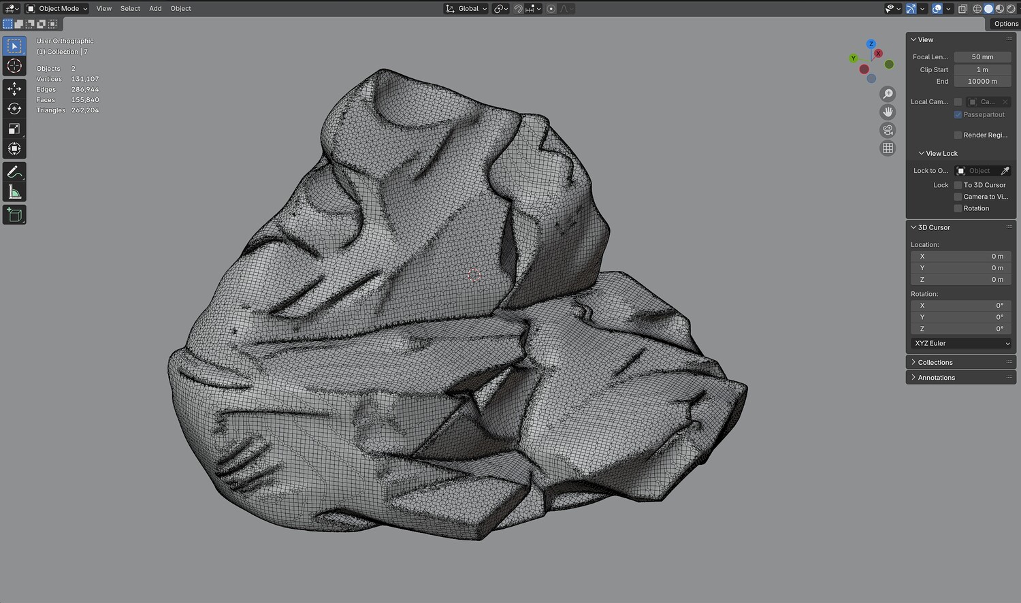This screenshot has width=1021, height=603.
Task: Set selection mode to subtract
Action: pyautogui.click(x=30, y=24)
